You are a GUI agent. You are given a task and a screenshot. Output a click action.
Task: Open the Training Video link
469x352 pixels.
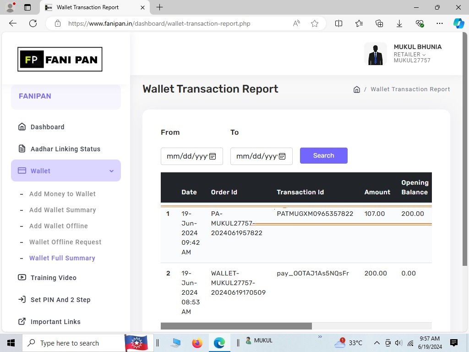[53, 278]
